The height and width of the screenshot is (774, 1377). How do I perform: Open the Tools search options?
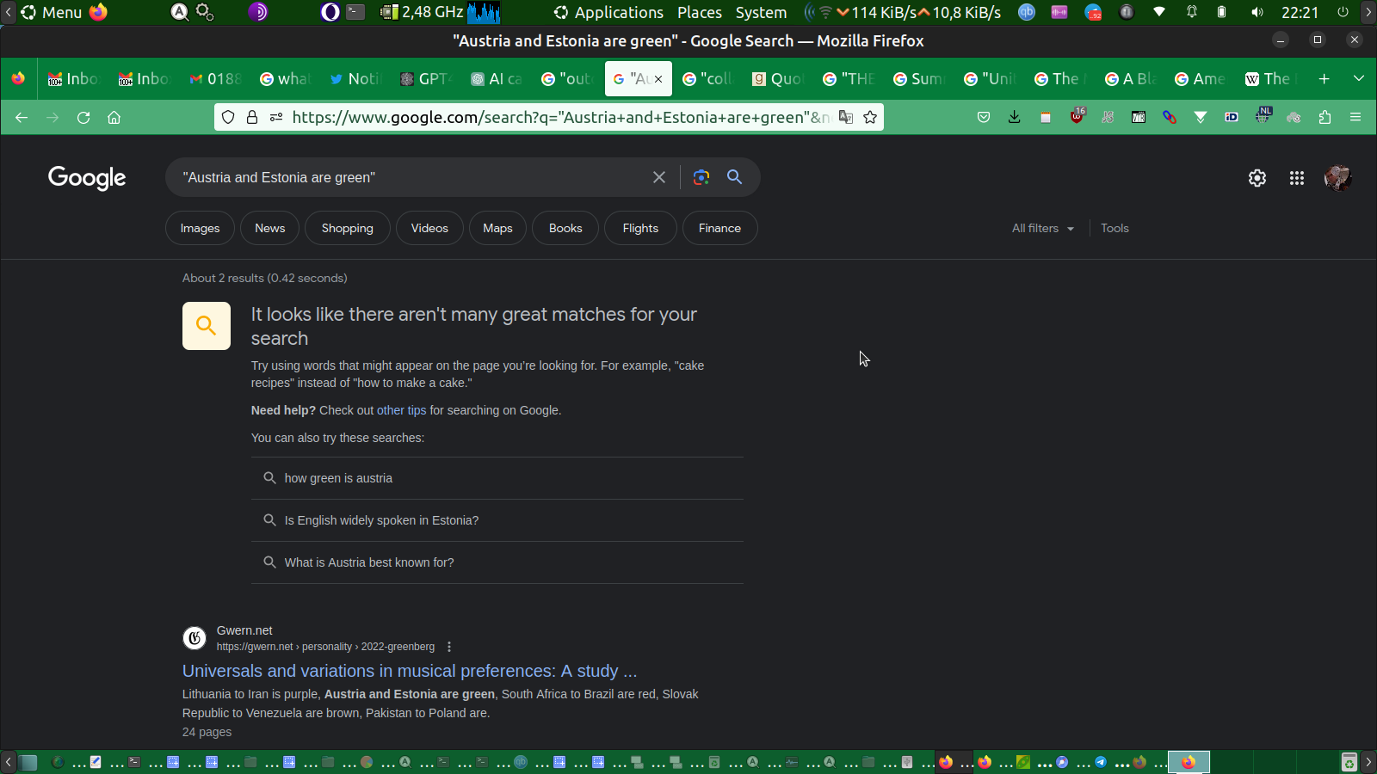[x=1115, y=228]
